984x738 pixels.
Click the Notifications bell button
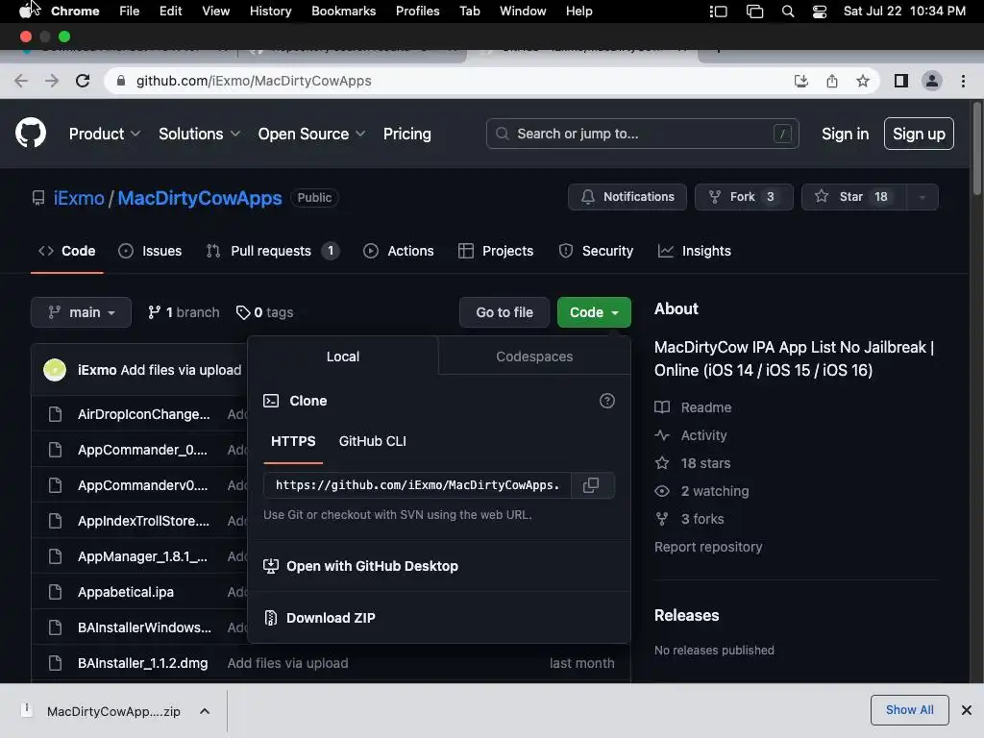(x=627, y=197)
